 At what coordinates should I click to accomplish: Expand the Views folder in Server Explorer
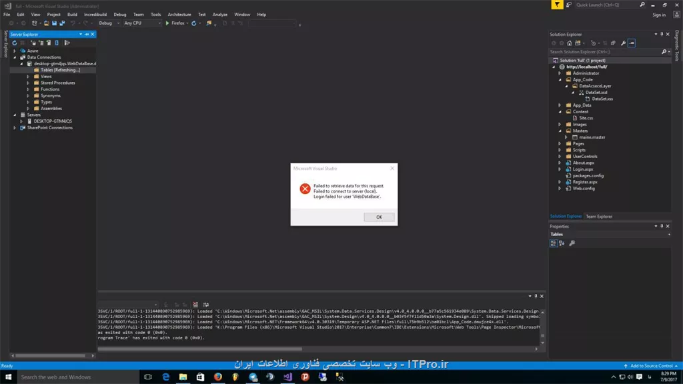tap(28, 76)
